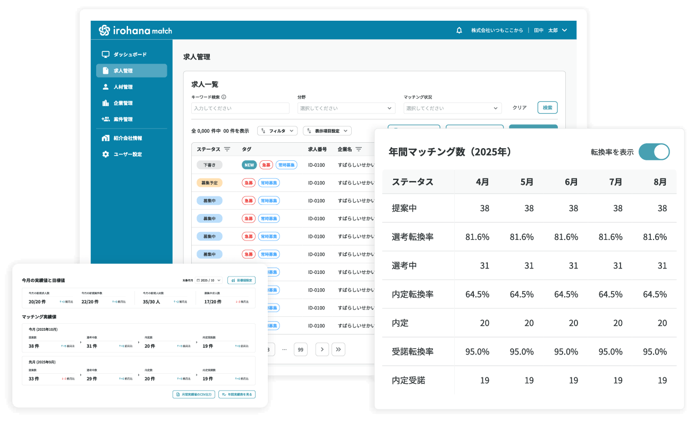Click the 案件管理 add-people icon
This screenshot has width=696, height=422.
coord(105,119)
